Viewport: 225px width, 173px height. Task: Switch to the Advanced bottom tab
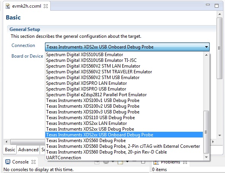28,150
